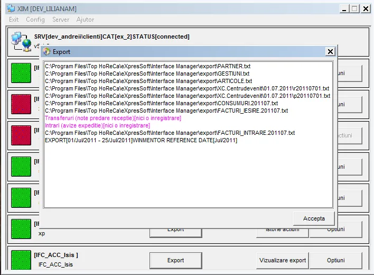Open Optiuni for IFC_ACC_Isis
The width and height of the screenshot is (374, 275).
click(x=335, y=260)
